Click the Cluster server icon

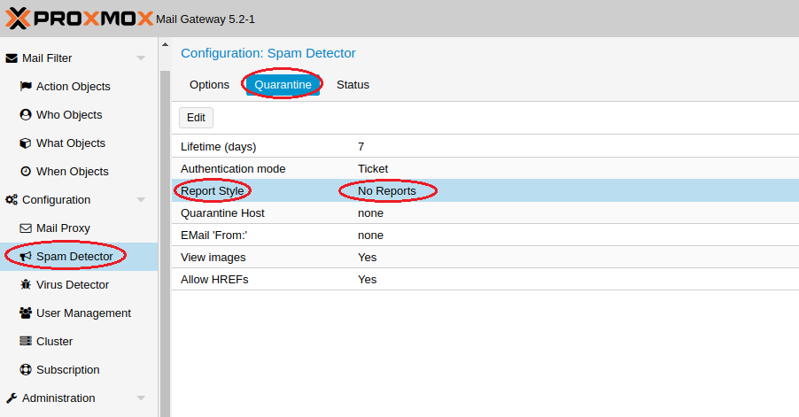tap(26, 341)
